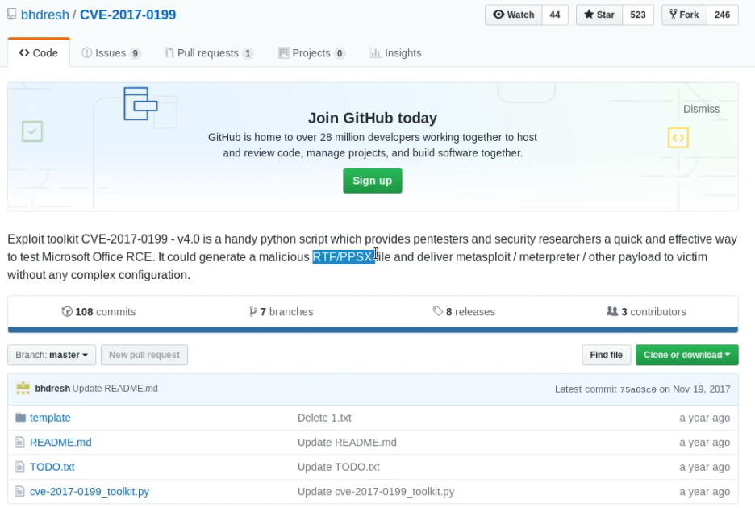Click the Find file button

click(x=607, y=355)
